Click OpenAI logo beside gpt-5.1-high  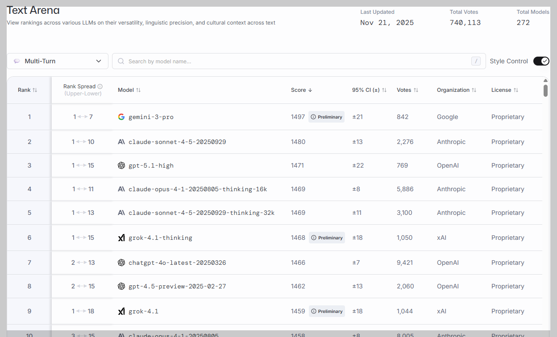tap(121, 165)
